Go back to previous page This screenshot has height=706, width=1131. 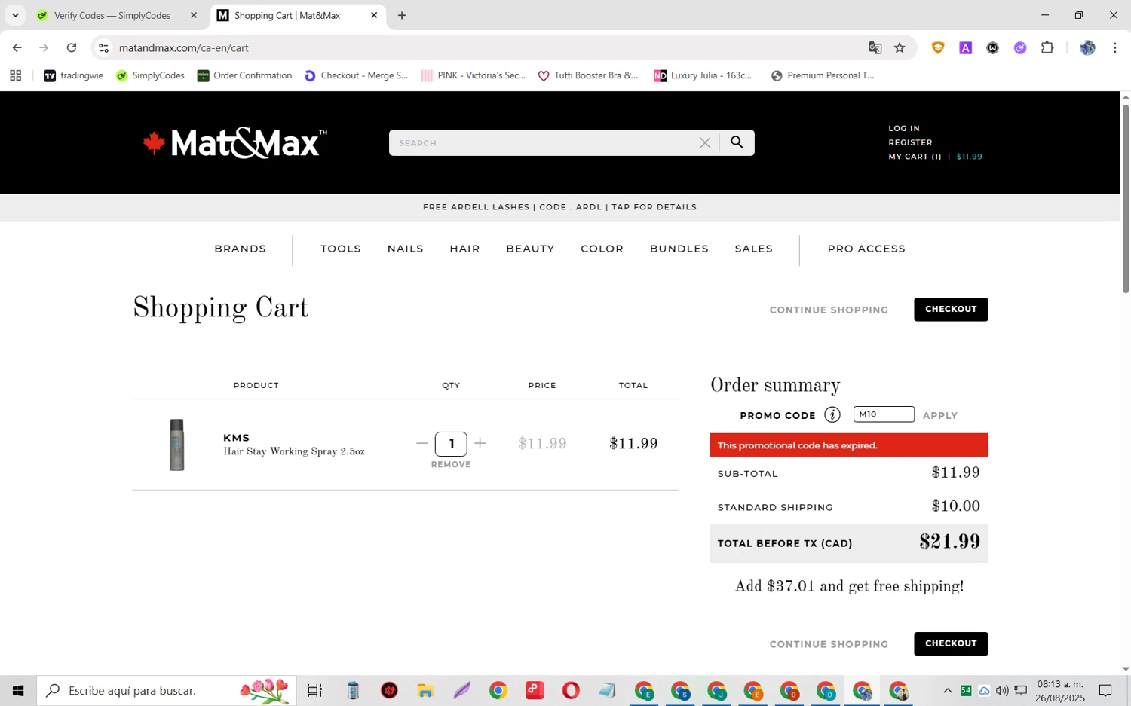[x=17, y=47]
